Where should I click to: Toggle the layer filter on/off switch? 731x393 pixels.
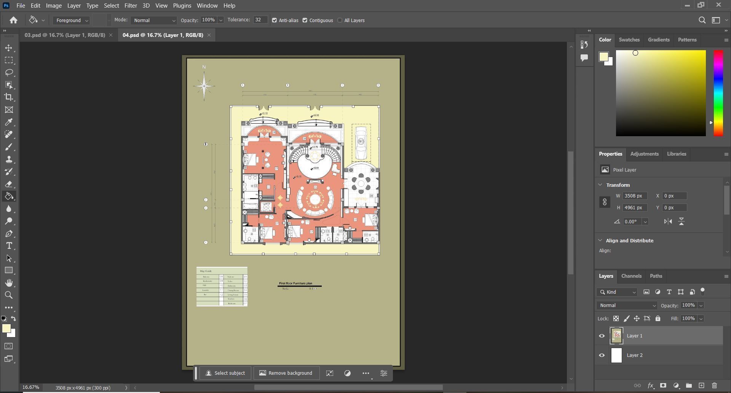coord(703,291)
